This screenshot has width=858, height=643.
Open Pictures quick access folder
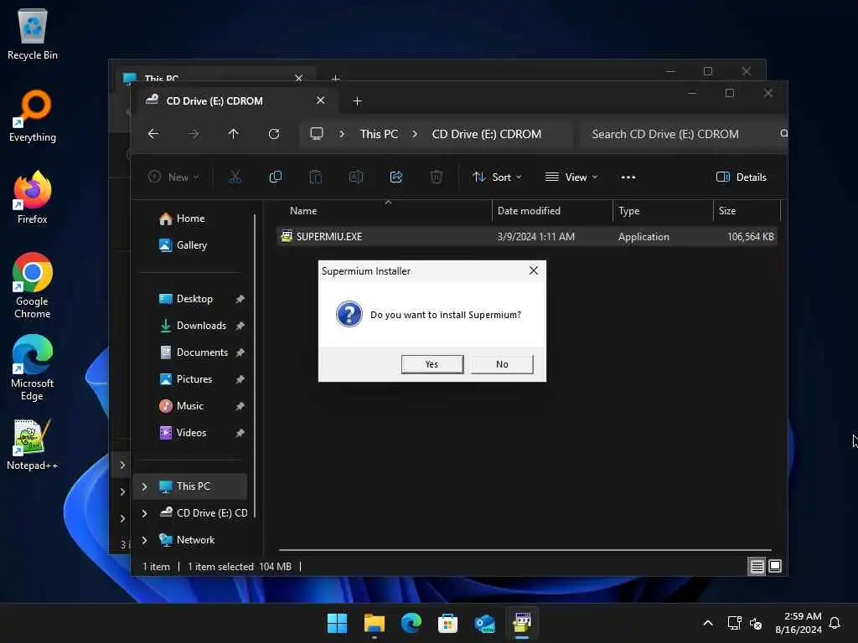pos(194,379)
